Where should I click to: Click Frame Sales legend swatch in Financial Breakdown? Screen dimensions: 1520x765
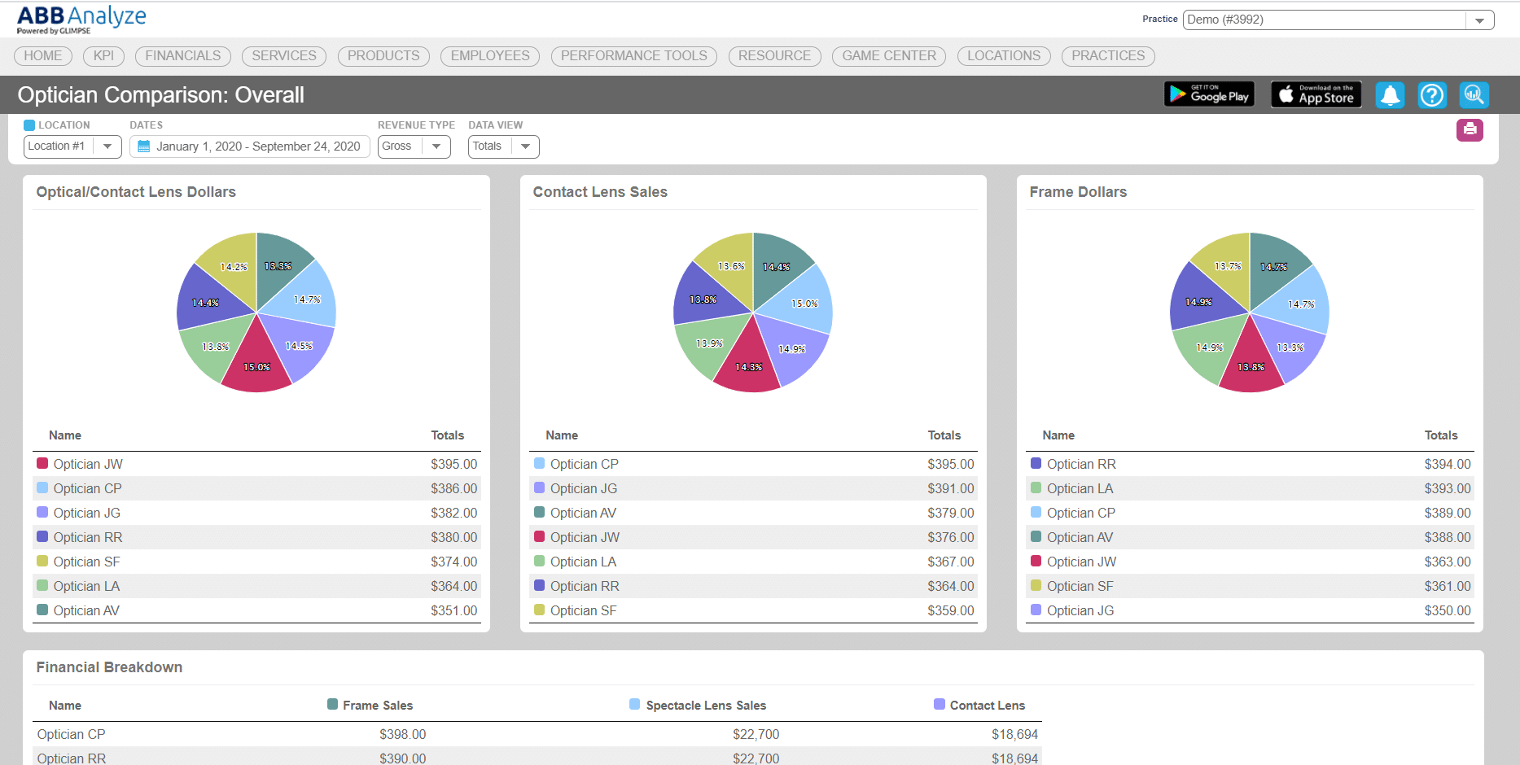(332, 704)
